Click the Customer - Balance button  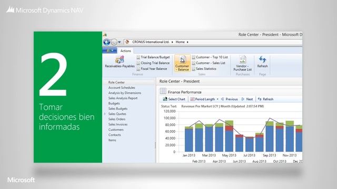[x=182, y=63]
